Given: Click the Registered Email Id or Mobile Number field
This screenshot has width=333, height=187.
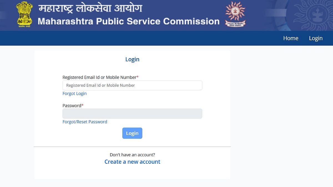Looking at the screenshot, I should click(x=132, y=85).
